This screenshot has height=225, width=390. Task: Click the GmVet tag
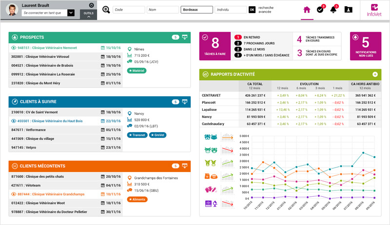click(x=157, y=135)
